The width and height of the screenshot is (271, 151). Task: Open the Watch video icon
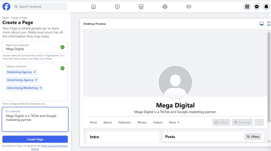117,7
